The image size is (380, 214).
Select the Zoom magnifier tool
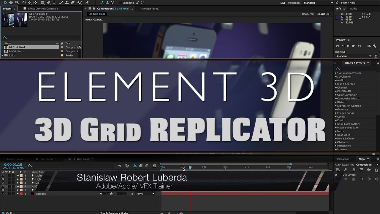17,2
